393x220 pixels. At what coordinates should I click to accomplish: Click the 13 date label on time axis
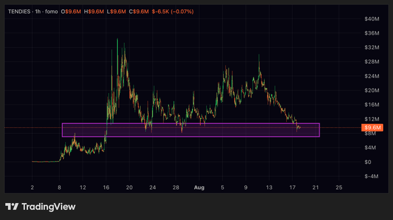point(269,188)
